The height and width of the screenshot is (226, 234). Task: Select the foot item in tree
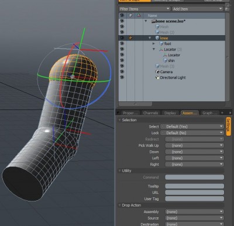pos(167,44)
